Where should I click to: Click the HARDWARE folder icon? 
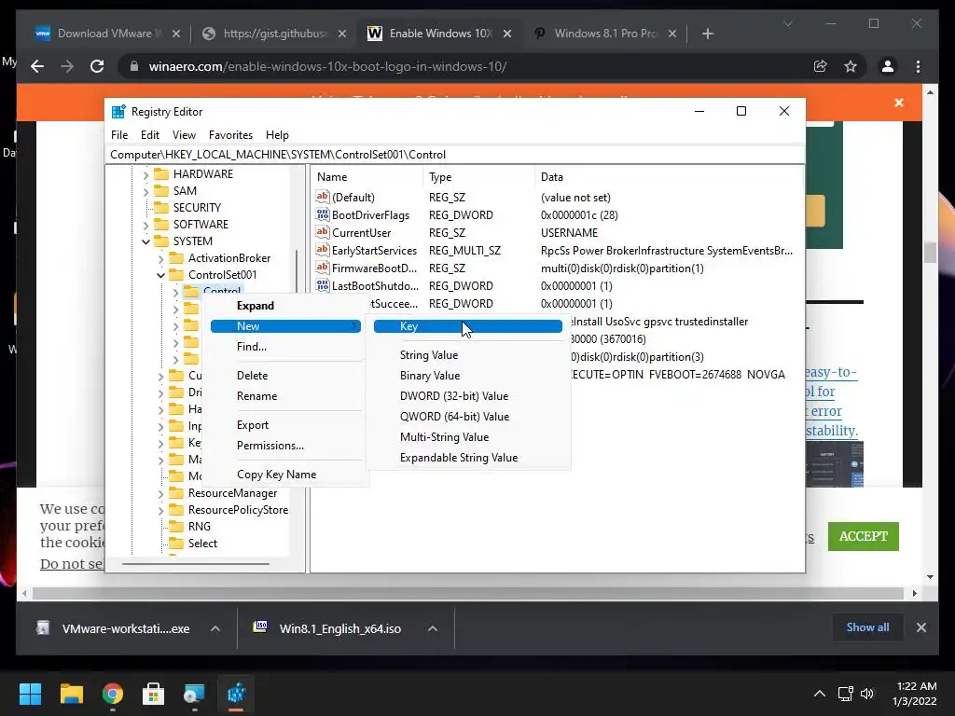pos(161,174)
